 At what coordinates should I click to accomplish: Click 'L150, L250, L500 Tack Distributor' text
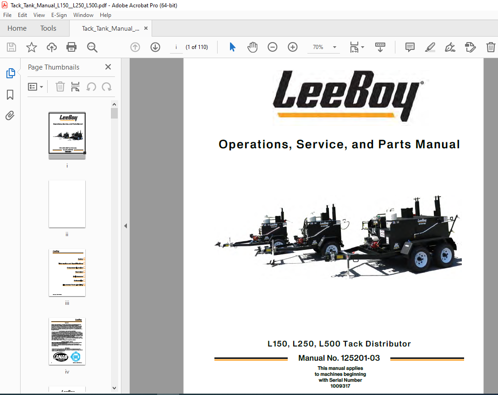click(x=339, y=344)
